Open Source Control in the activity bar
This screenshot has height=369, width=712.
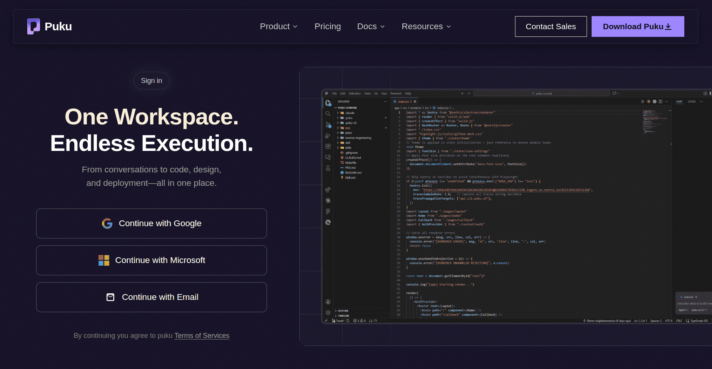coord(328,125)
